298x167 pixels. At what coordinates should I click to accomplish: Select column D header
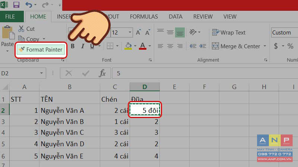tap(145, 87)
